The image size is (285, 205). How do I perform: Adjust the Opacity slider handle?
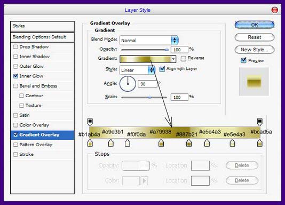(x=167, y=50)
